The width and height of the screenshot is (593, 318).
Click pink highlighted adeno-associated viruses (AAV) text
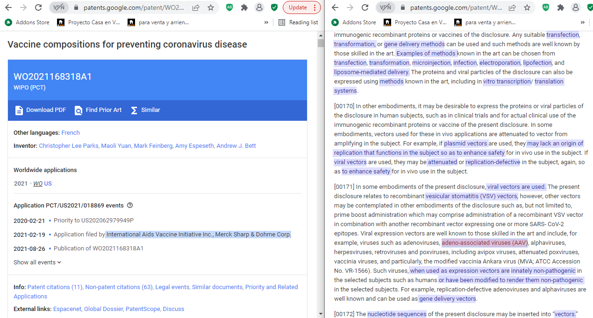coord(485,243)
